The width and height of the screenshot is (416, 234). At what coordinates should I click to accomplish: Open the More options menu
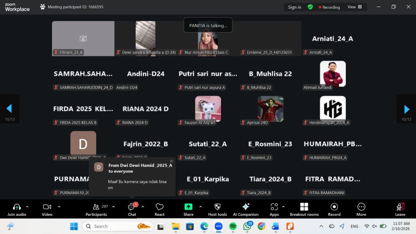coord(361,209)
